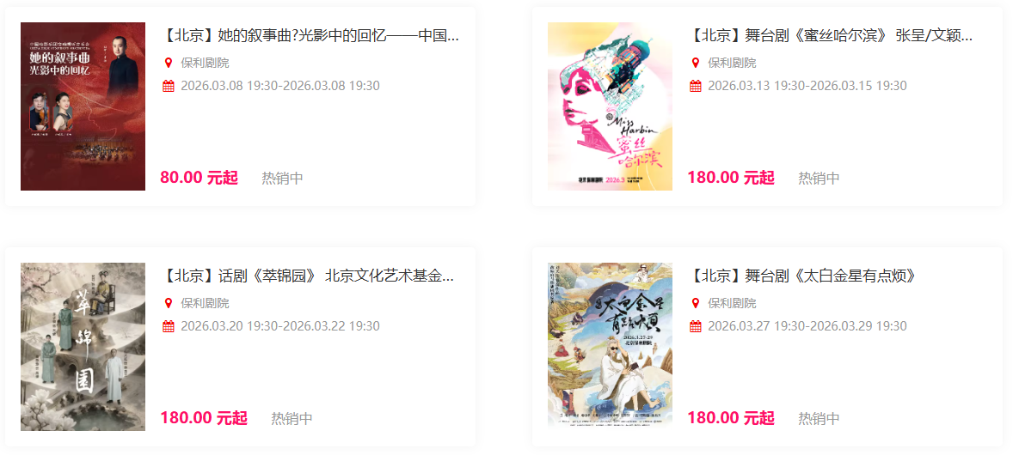Click location pin icon for 太白金星有点烦

point(696,303)
